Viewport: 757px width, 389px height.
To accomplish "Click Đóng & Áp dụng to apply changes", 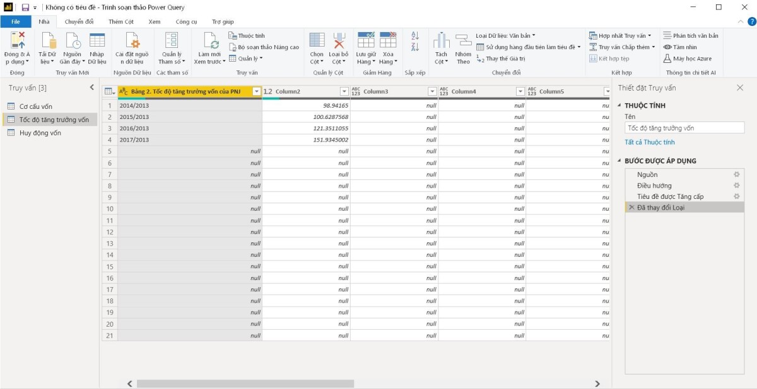I will click(17, 49).
